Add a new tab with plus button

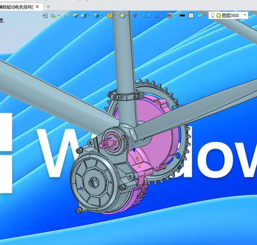(x=48, y=7)
